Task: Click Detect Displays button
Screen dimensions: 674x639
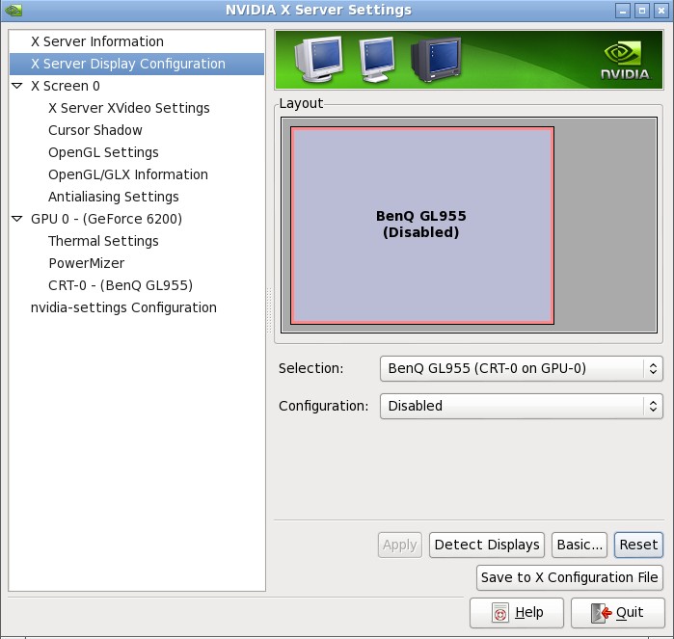Action: 487,545
